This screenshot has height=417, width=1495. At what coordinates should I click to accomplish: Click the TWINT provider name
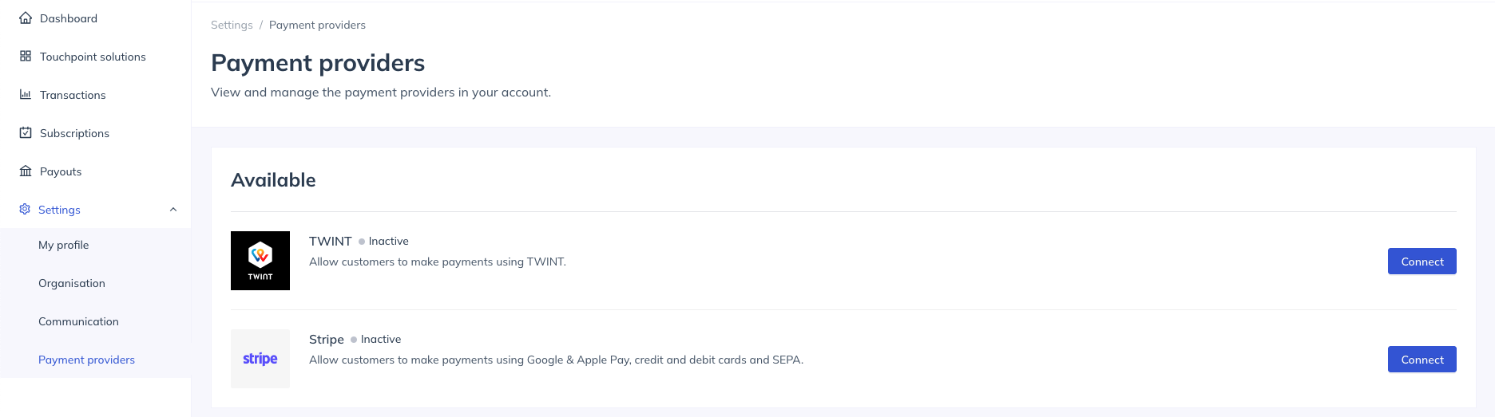[x=331, y=241]
